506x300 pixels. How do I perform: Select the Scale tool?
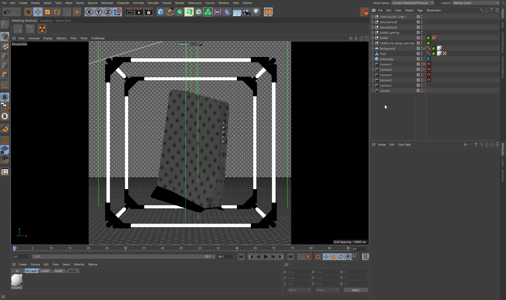47,12
